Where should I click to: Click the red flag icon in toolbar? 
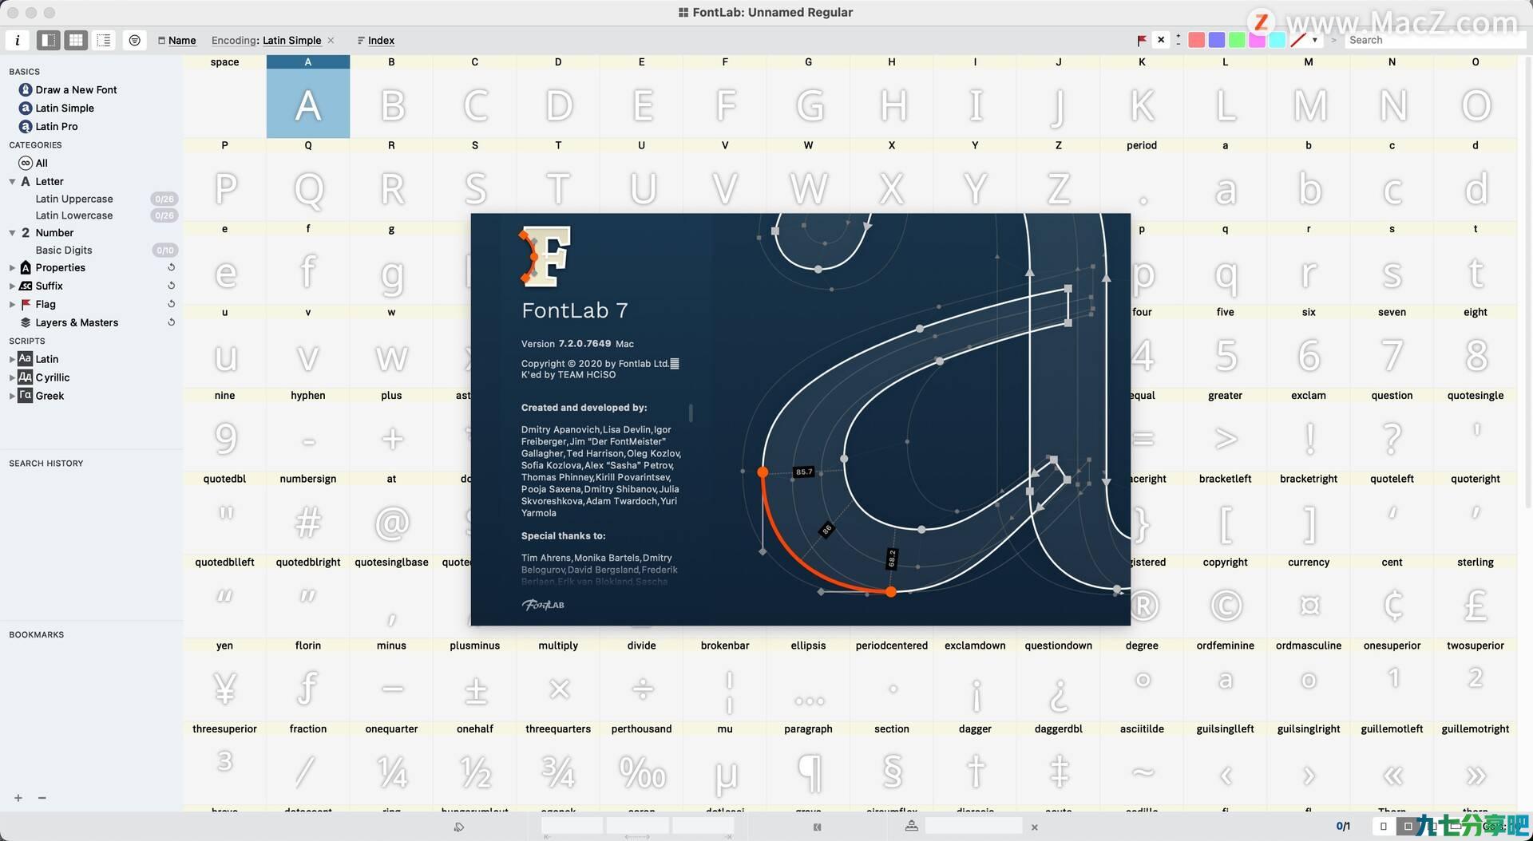pos(1142,40)
